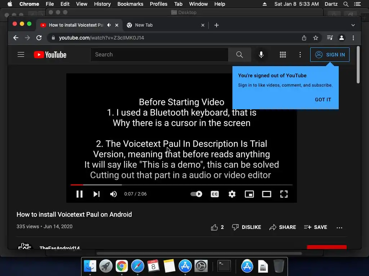
Task: Switch to the New Tab tab
Action: (x=165, y=25)
